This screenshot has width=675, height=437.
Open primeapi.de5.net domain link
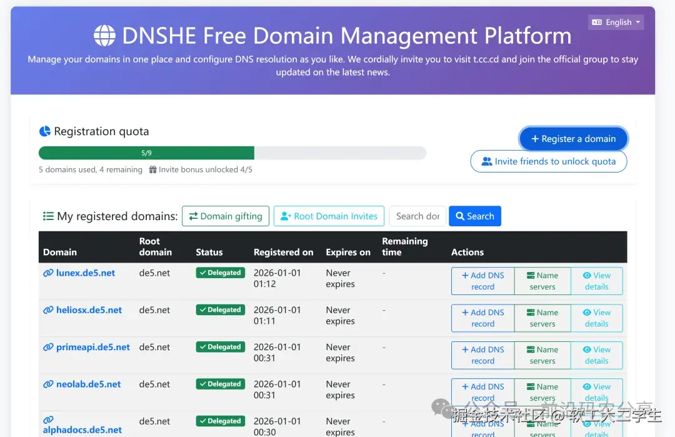(93, 347)
